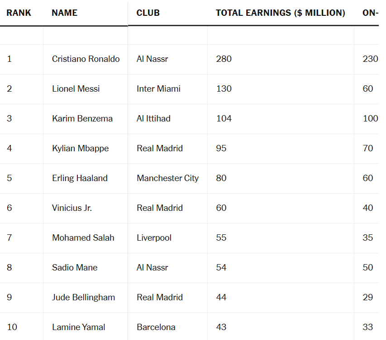The height and width of the screenshot is (340, 386).
Task: Click the Inter Miami club cell
Action: tap(158, 89)
